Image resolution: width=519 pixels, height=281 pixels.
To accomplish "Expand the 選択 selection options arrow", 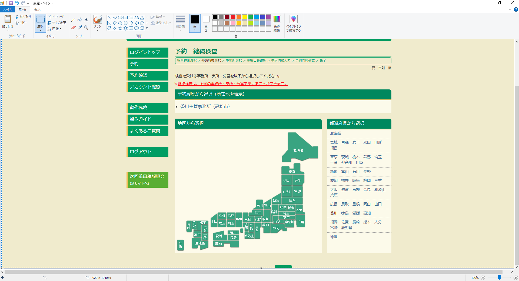I will point(41,30).
